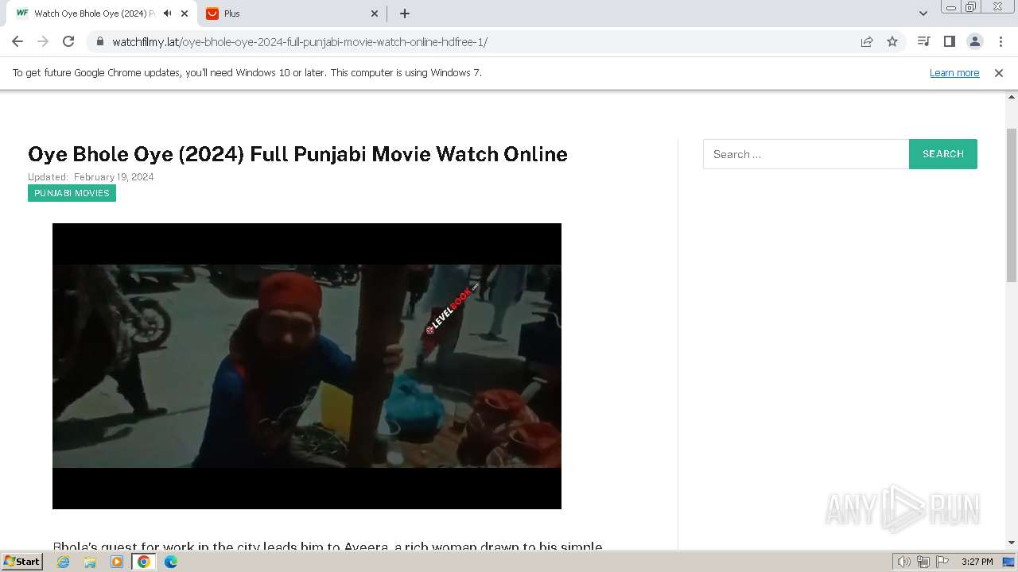Bookmark this tab with the star icon

[892, 41]
